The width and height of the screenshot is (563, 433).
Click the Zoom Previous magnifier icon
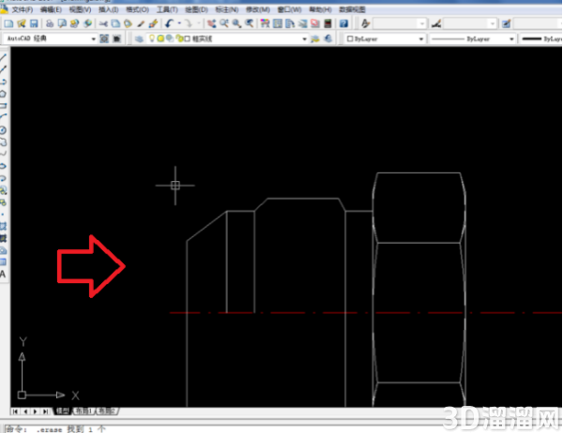[249, 23]
